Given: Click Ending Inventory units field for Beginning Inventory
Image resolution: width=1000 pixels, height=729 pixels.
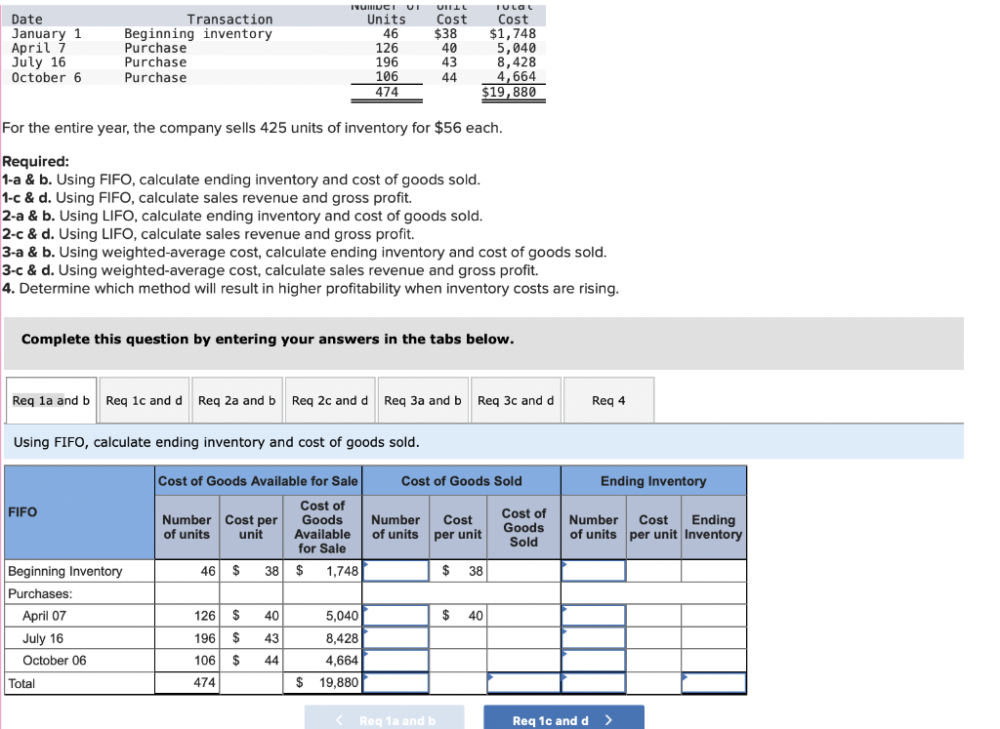Looking at the screenshot, I should point(594,571).
